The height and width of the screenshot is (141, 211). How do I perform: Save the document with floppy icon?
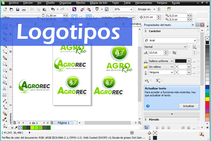click(18, 9)
